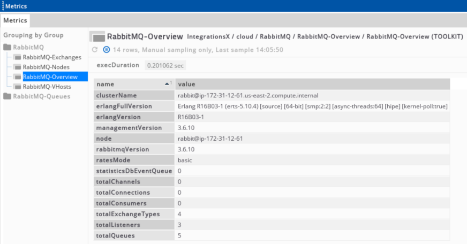Click the Erlang R16B03-1 full version value
This screenshot has height=244, width=467.
point(312,106)
